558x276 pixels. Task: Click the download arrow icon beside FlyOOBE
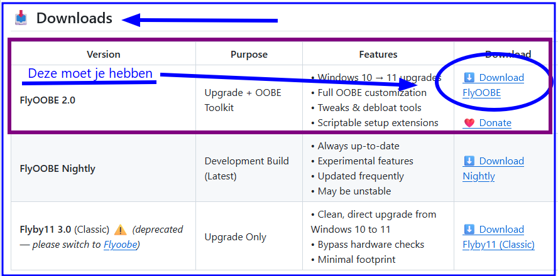click(469, 78)
